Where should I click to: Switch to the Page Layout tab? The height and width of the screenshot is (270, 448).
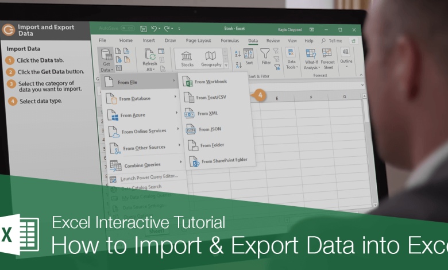coord(198,41)
